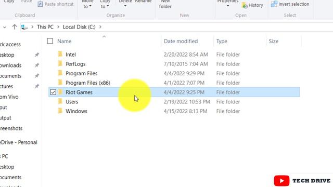Sort by Date modified column
This screenshot has width=333, height=187.
181,41
